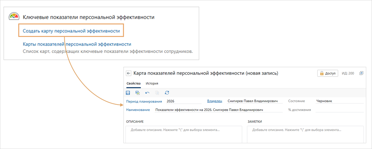The height and width of the screenshot is (149, 372).
Task: Click the Copy record icon in toolbar
Action: [157, 92]
